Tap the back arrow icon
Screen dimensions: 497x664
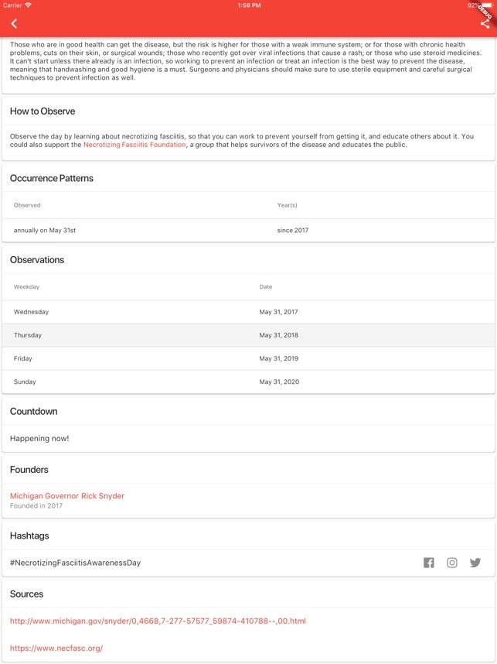coord(14,23)
